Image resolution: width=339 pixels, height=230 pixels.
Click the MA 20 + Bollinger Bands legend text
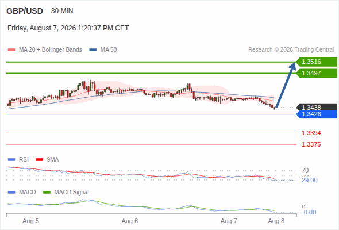[x=51, y=50]
